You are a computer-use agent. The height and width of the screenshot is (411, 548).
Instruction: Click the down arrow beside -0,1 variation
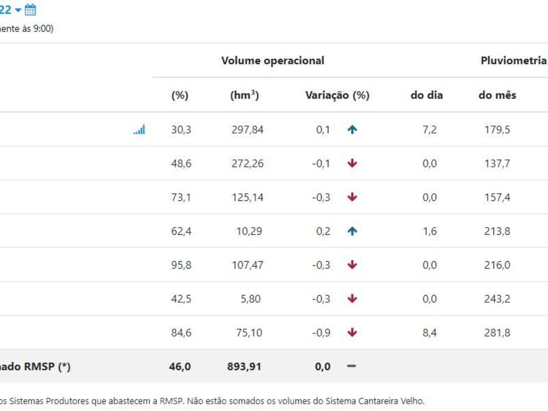352,163
